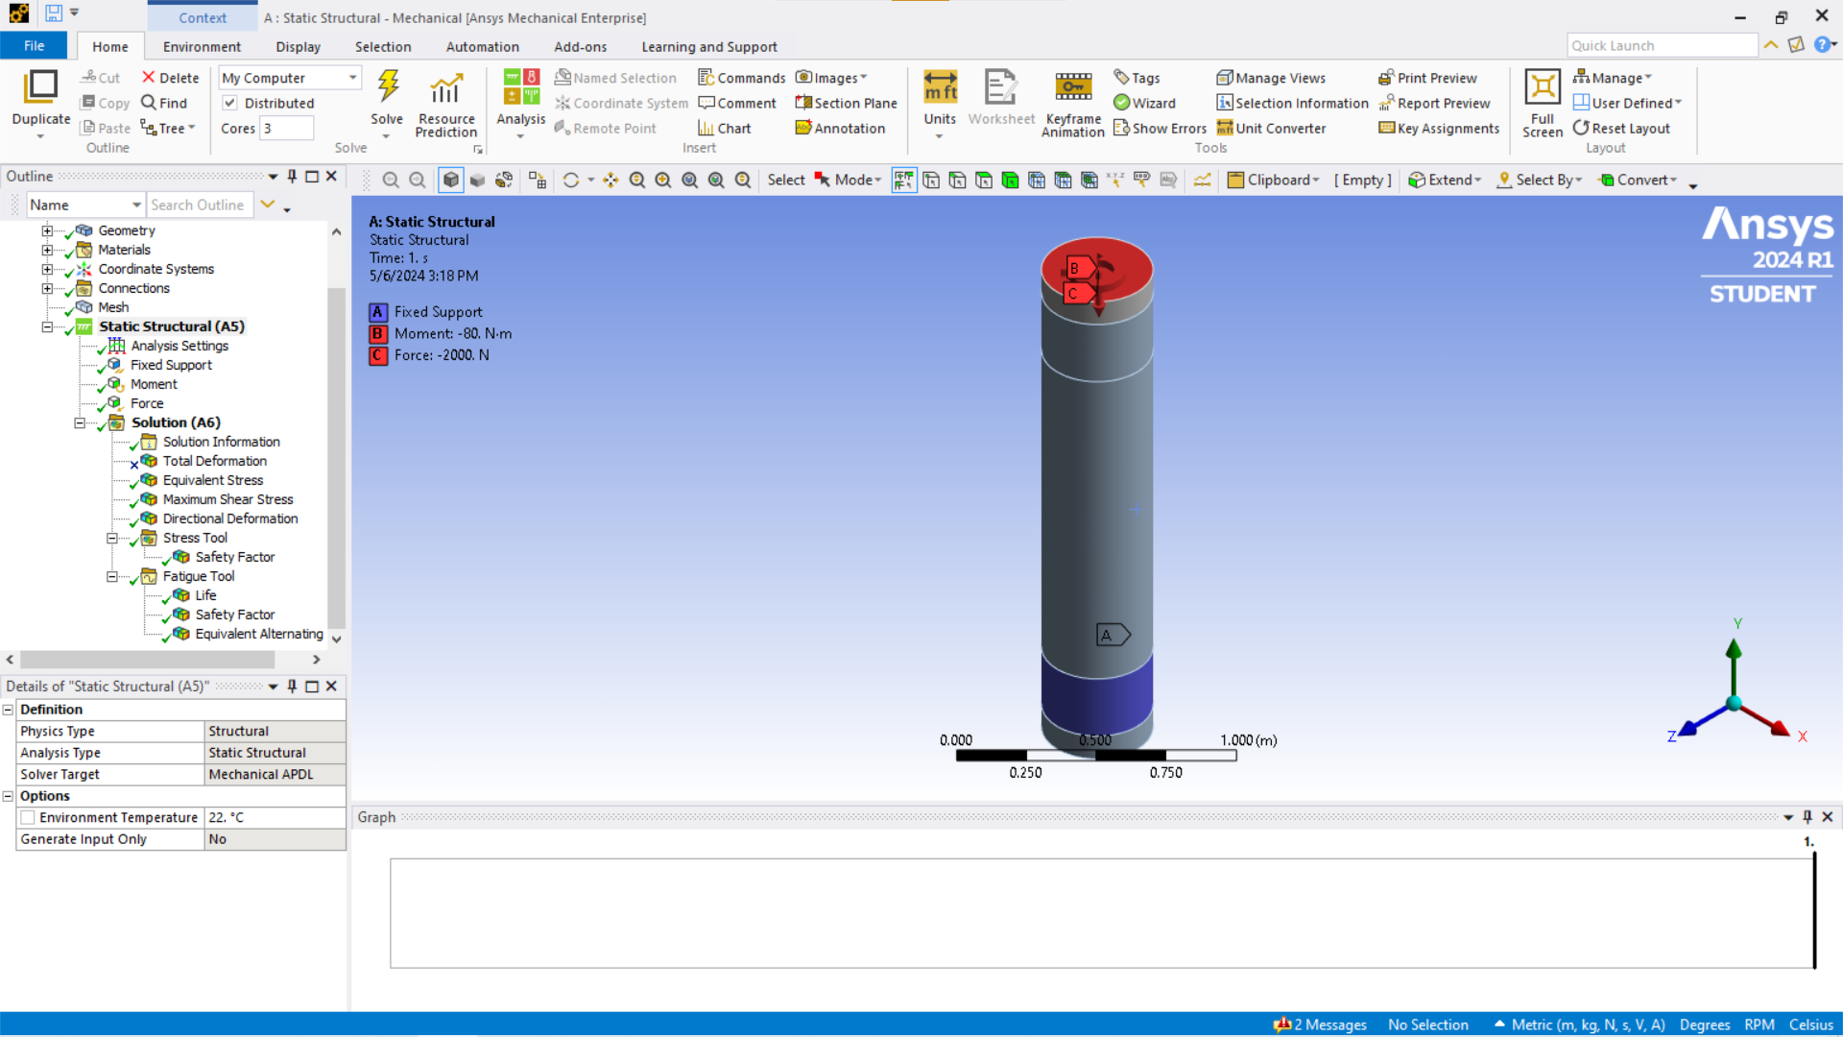Viewport: 1843px width, 1037px height.
Task: Collapse the Solution (A6) tree node
Action: 80,422
